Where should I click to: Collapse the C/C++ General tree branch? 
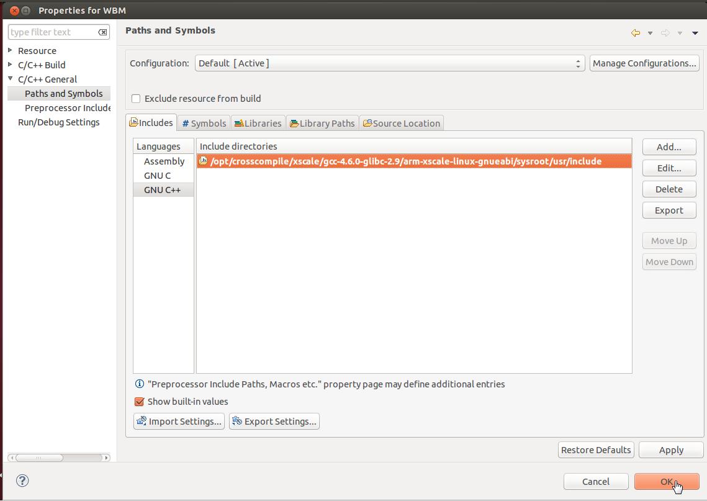[x=9, y=79]
